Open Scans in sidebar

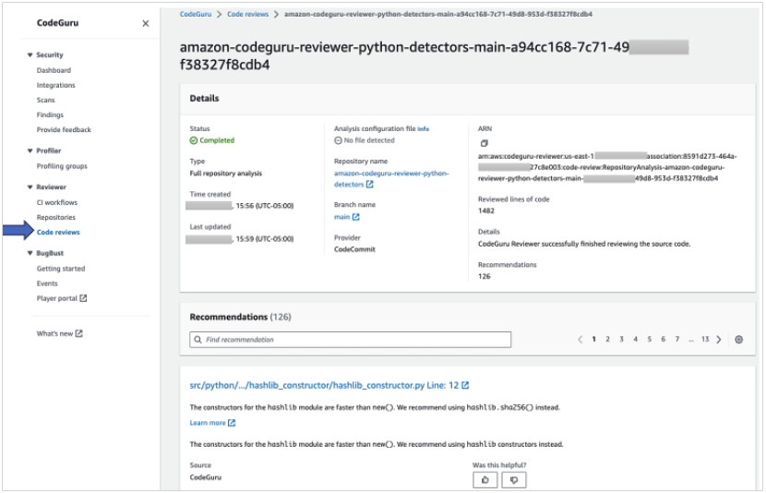tap(45, 100)
